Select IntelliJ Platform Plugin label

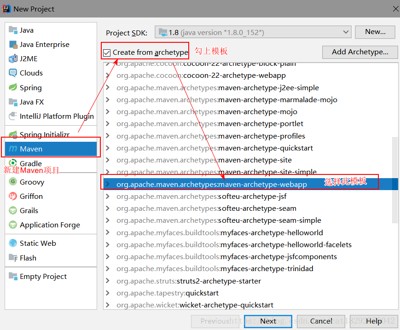click(57, 116)
